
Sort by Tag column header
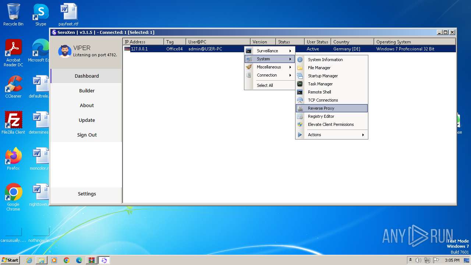click(175, 42)
